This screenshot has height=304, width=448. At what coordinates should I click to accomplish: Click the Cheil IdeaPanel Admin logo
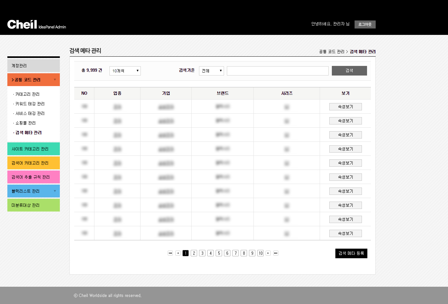click(x=36, y=25)
